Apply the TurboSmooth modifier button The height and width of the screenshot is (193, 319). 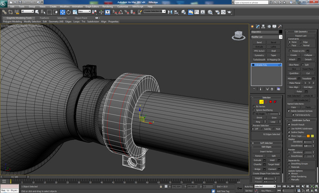pos(259,60)
